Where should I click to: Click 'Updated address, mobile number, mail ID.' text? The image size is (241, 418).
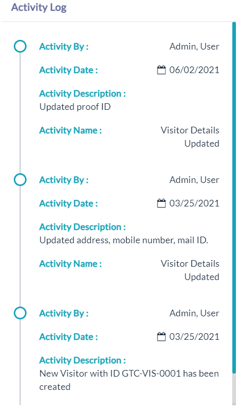pyautogui.click(x=124, y=240)
